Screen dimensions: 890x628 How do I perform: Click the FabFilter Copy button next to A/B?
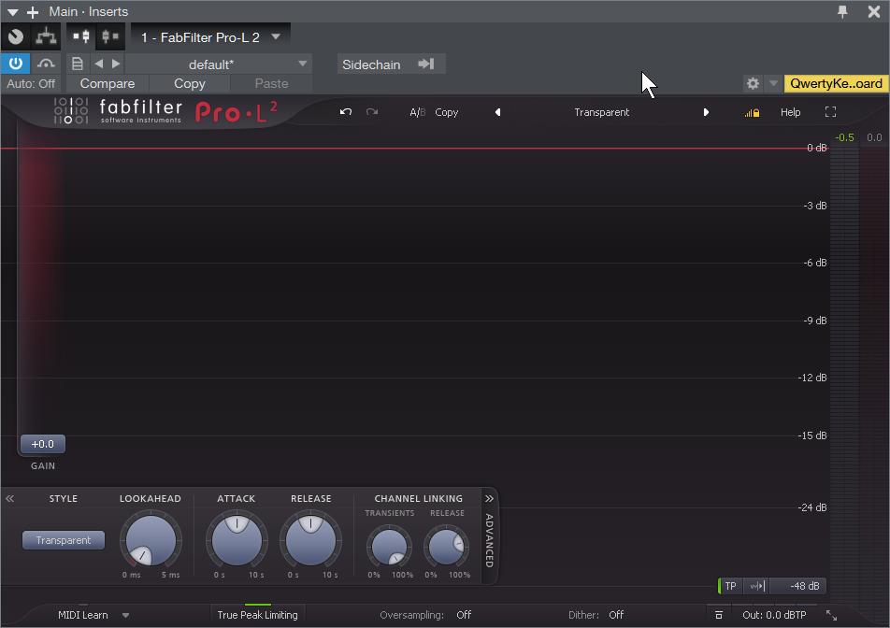[x=446, y=112]
